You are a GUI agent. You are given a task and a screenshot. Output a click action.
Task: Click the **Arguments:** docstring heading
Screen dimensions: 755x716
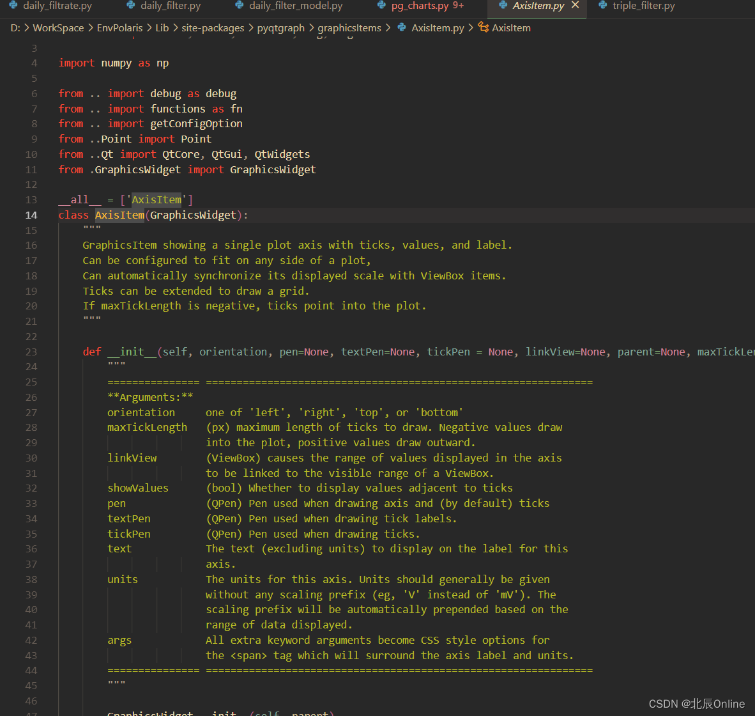[150, 398]
